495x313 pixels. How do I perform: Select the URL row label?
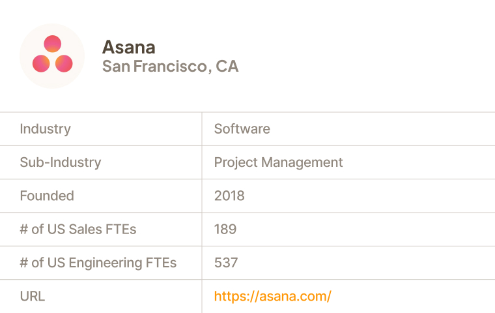tap(32, 296)
